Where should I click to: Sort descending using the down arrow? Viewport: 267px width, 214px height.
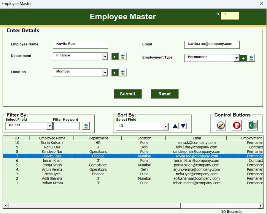pos(183,126)
